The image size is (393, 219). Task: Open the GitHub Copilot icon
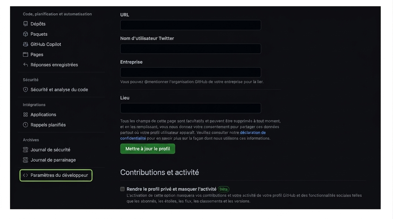click(x=25, y=44)
